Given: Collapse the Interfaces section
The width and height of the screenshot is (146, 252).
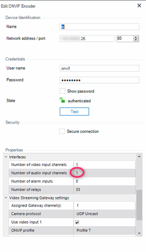Looking at the screenshot, I should [x=6, y=157].
